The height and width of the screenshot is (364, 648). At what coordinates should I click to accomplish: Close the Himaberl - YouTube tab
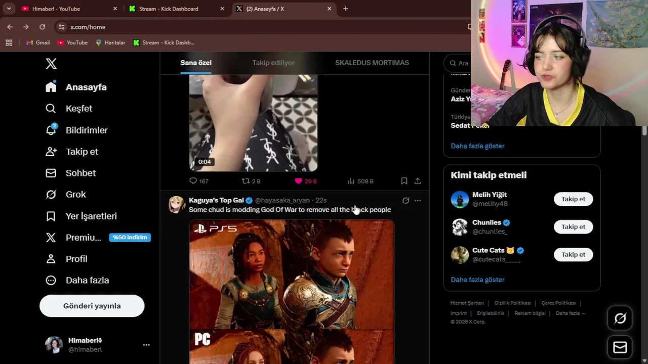115,9
